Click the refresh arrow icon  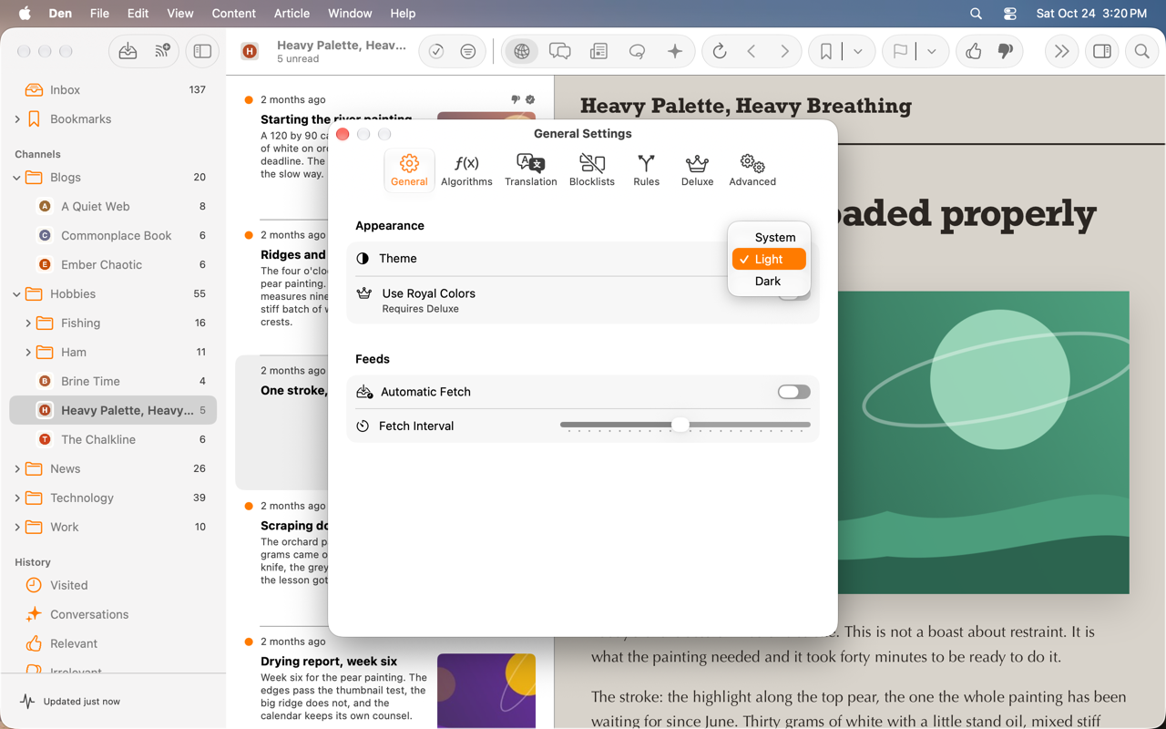click(720, 52)
